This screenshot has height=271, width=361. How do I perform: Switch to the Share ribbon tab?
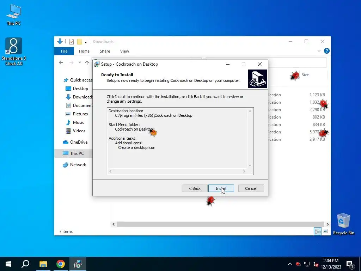(x=105, y=51)
